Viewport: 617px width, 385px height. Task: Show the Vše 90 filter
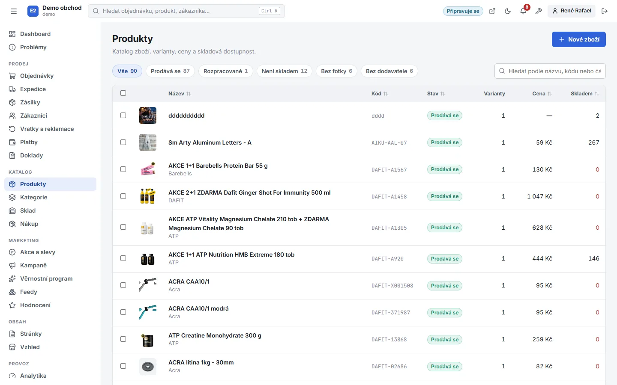click(127, 71)
